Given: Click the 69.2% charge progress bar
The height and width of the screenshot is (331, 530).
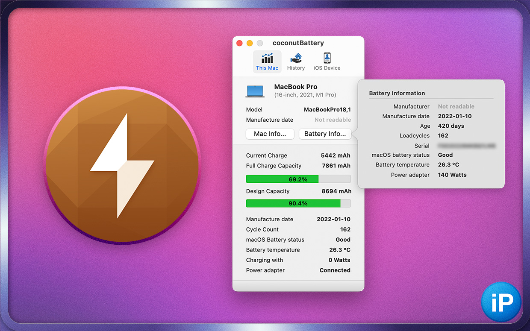Looking at the screenshot, I should [298, 179].
